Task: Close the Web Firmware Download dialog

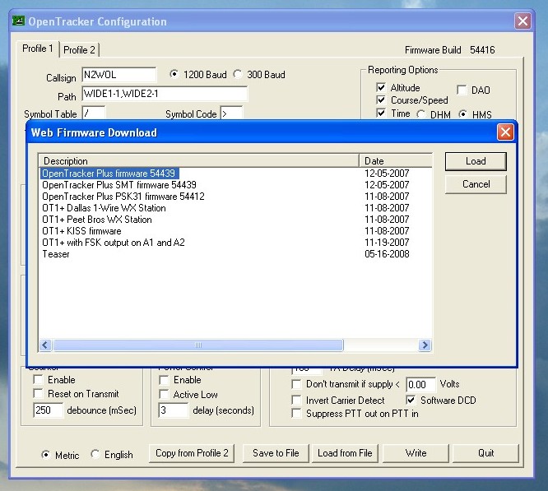Action: (505, 132)
